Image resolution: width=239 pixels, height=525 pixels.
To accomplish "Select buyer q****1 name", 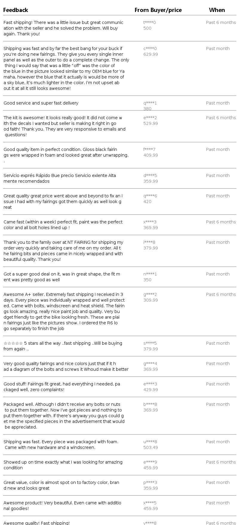I will [150, 103].
